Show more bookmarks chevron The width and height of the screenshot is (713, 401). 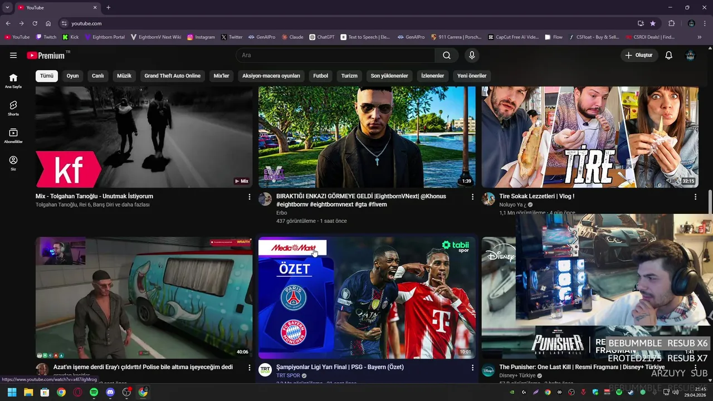coord(700,37)
